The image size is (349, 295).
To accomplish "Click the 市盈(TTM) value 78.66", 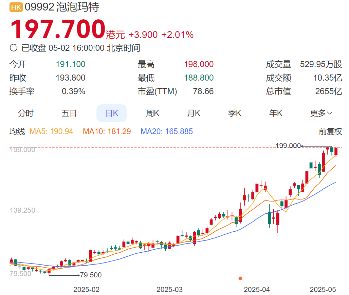I will (x=203, y=91).
